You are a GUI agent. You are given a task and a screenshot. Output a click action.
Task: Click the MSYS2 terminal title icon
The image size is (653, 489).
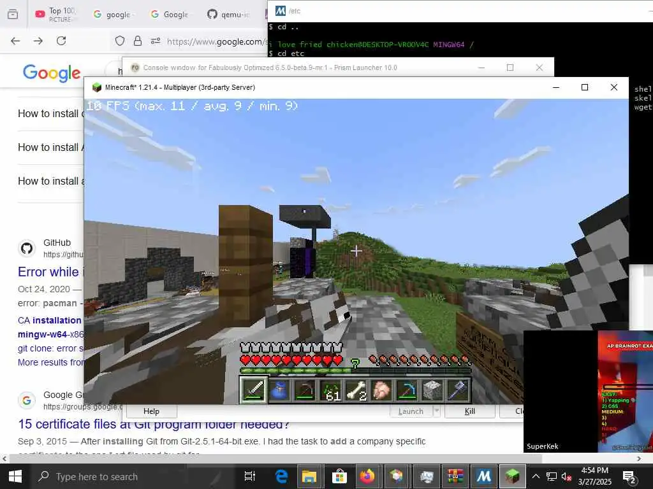click(x=281, y=11)
